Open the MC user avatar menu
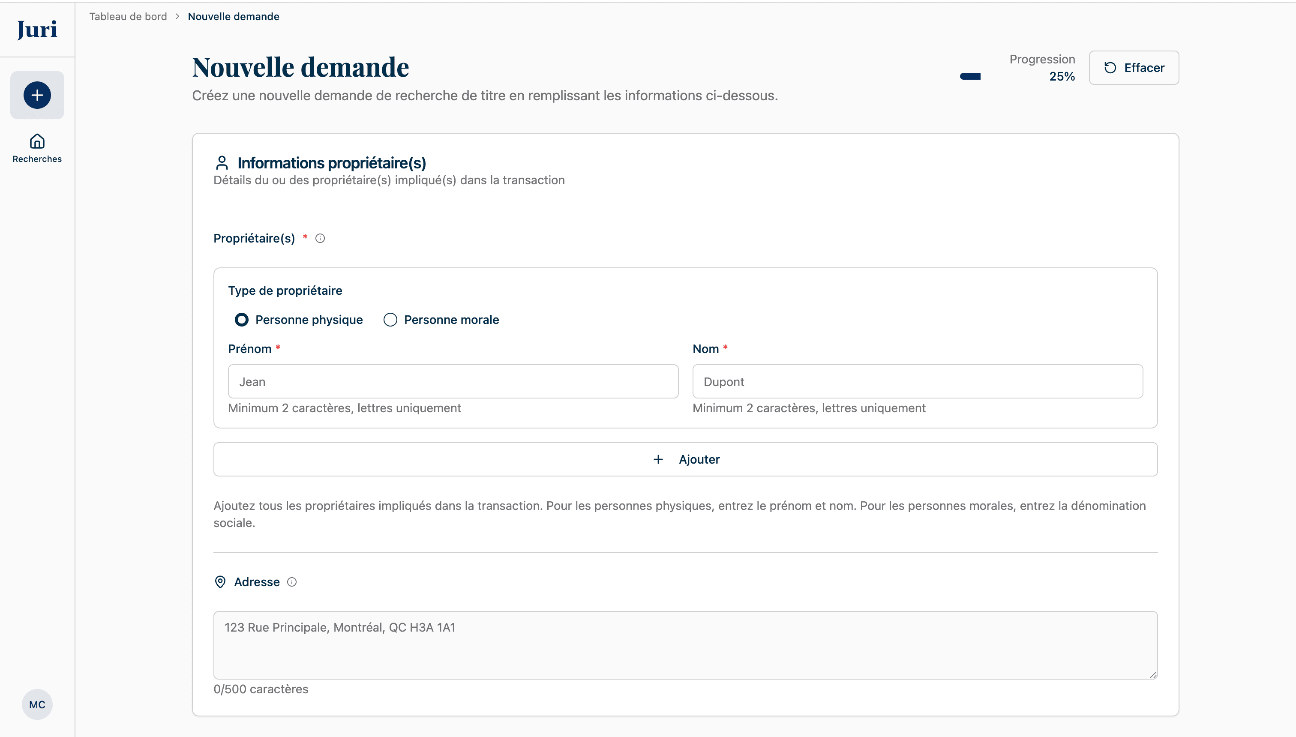Viewport: 1296px width, 737px height. pos(36,704)
